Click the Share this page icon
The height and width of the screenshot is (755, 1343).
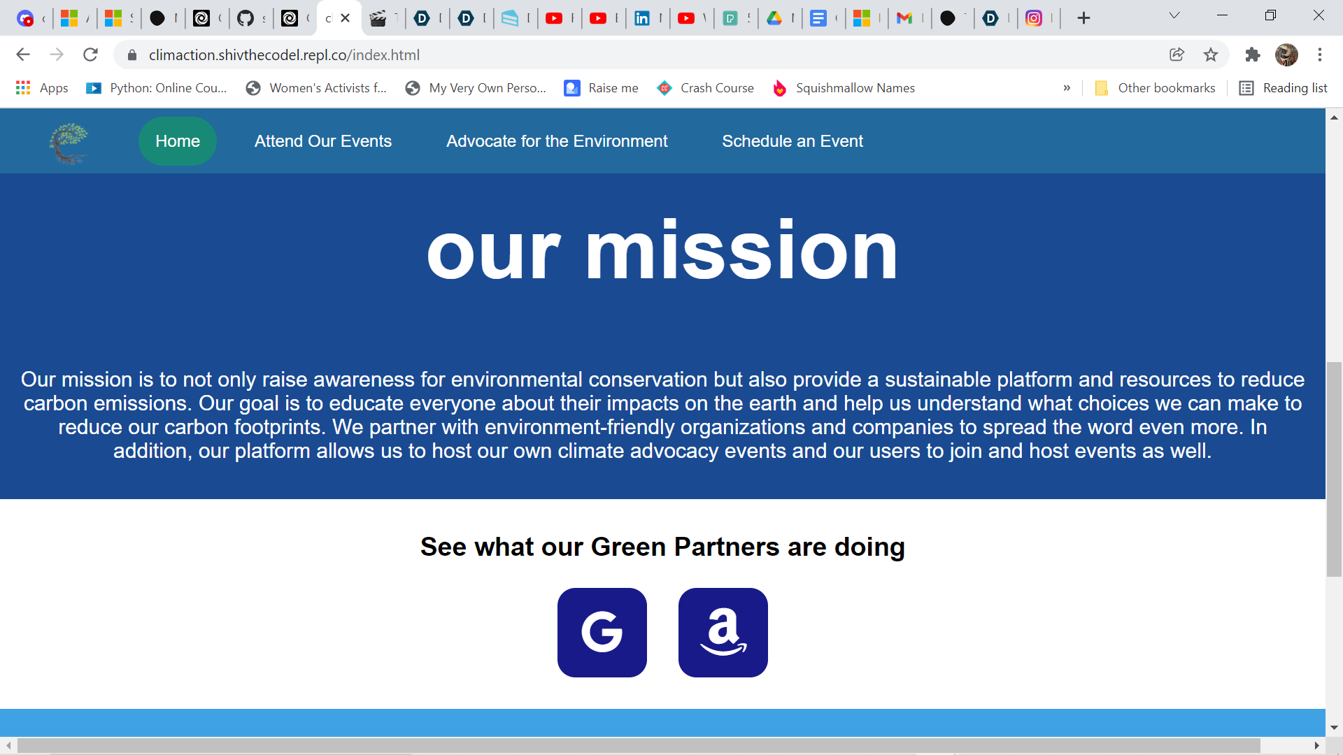[1177, 55]
